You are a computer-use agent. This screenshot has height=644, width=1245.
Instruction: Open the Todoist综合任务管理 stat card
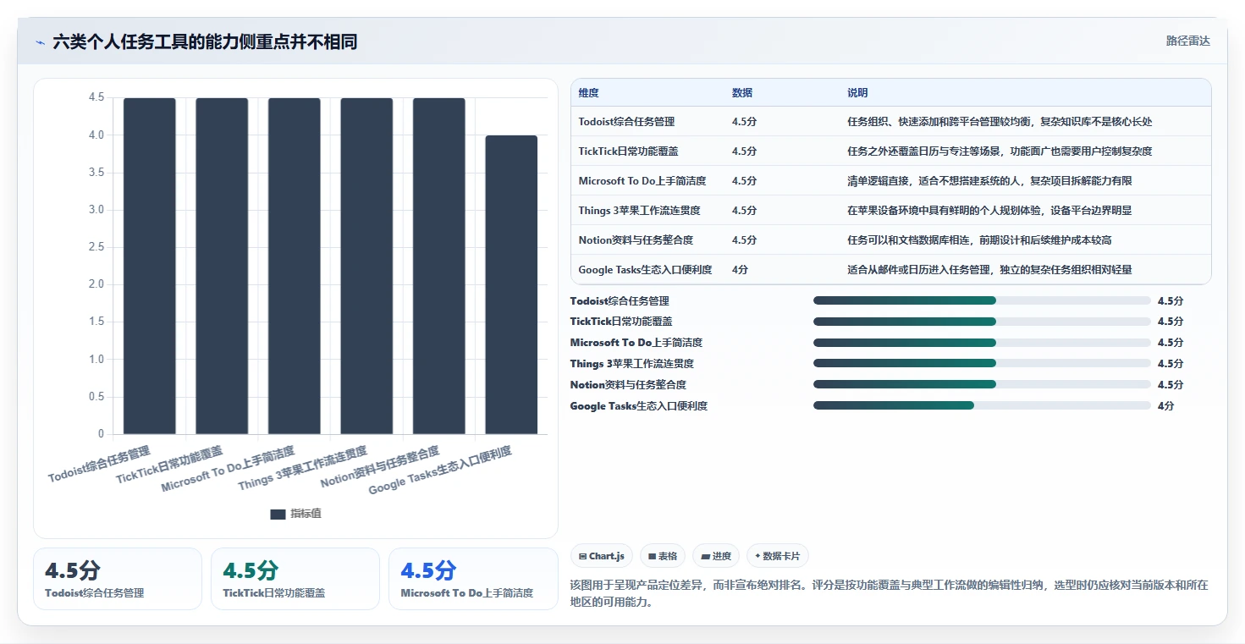pos(118,579)
